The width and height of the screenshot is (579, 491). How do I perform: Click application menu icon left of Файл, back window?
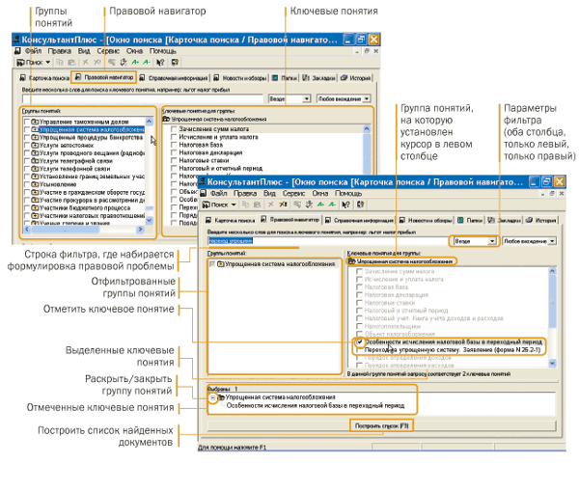point(17,51)
